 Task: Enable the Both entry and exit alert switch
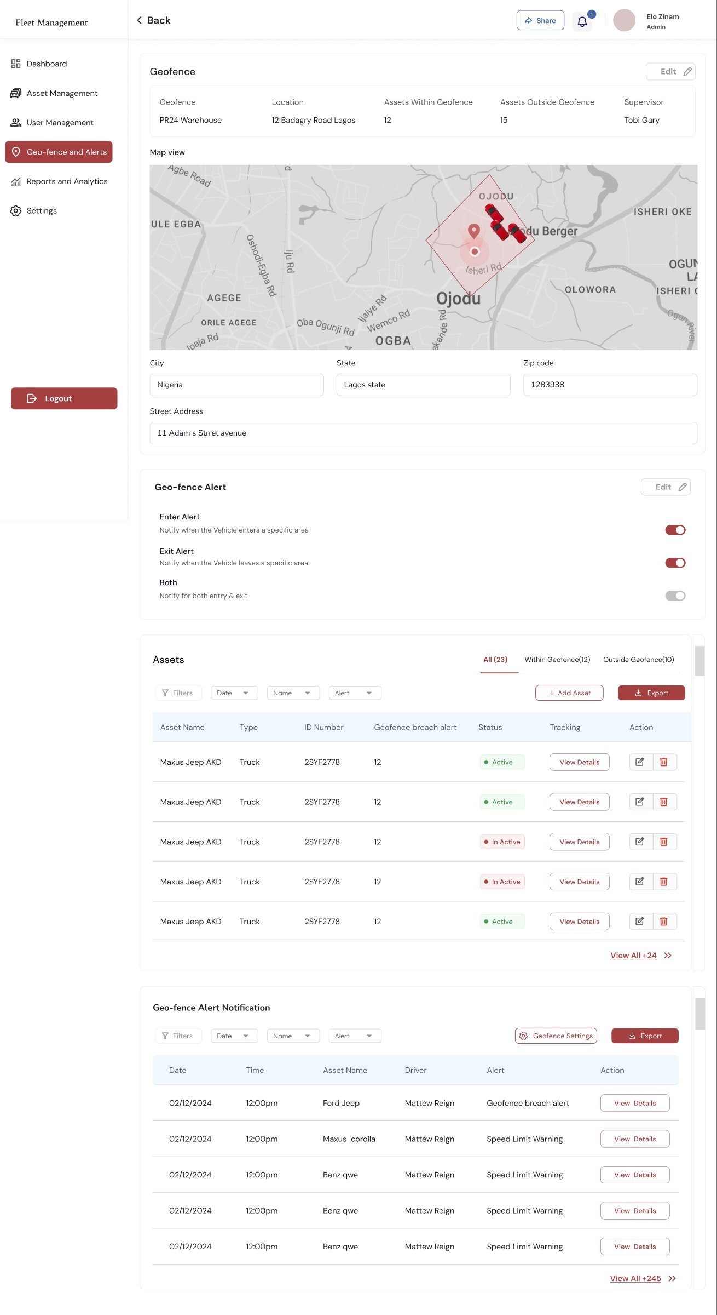[675, 596]
